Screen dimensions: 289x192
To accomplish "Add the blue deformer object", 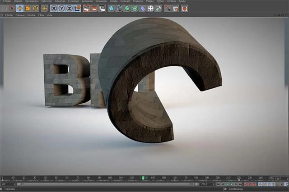I will pos(143,8).
